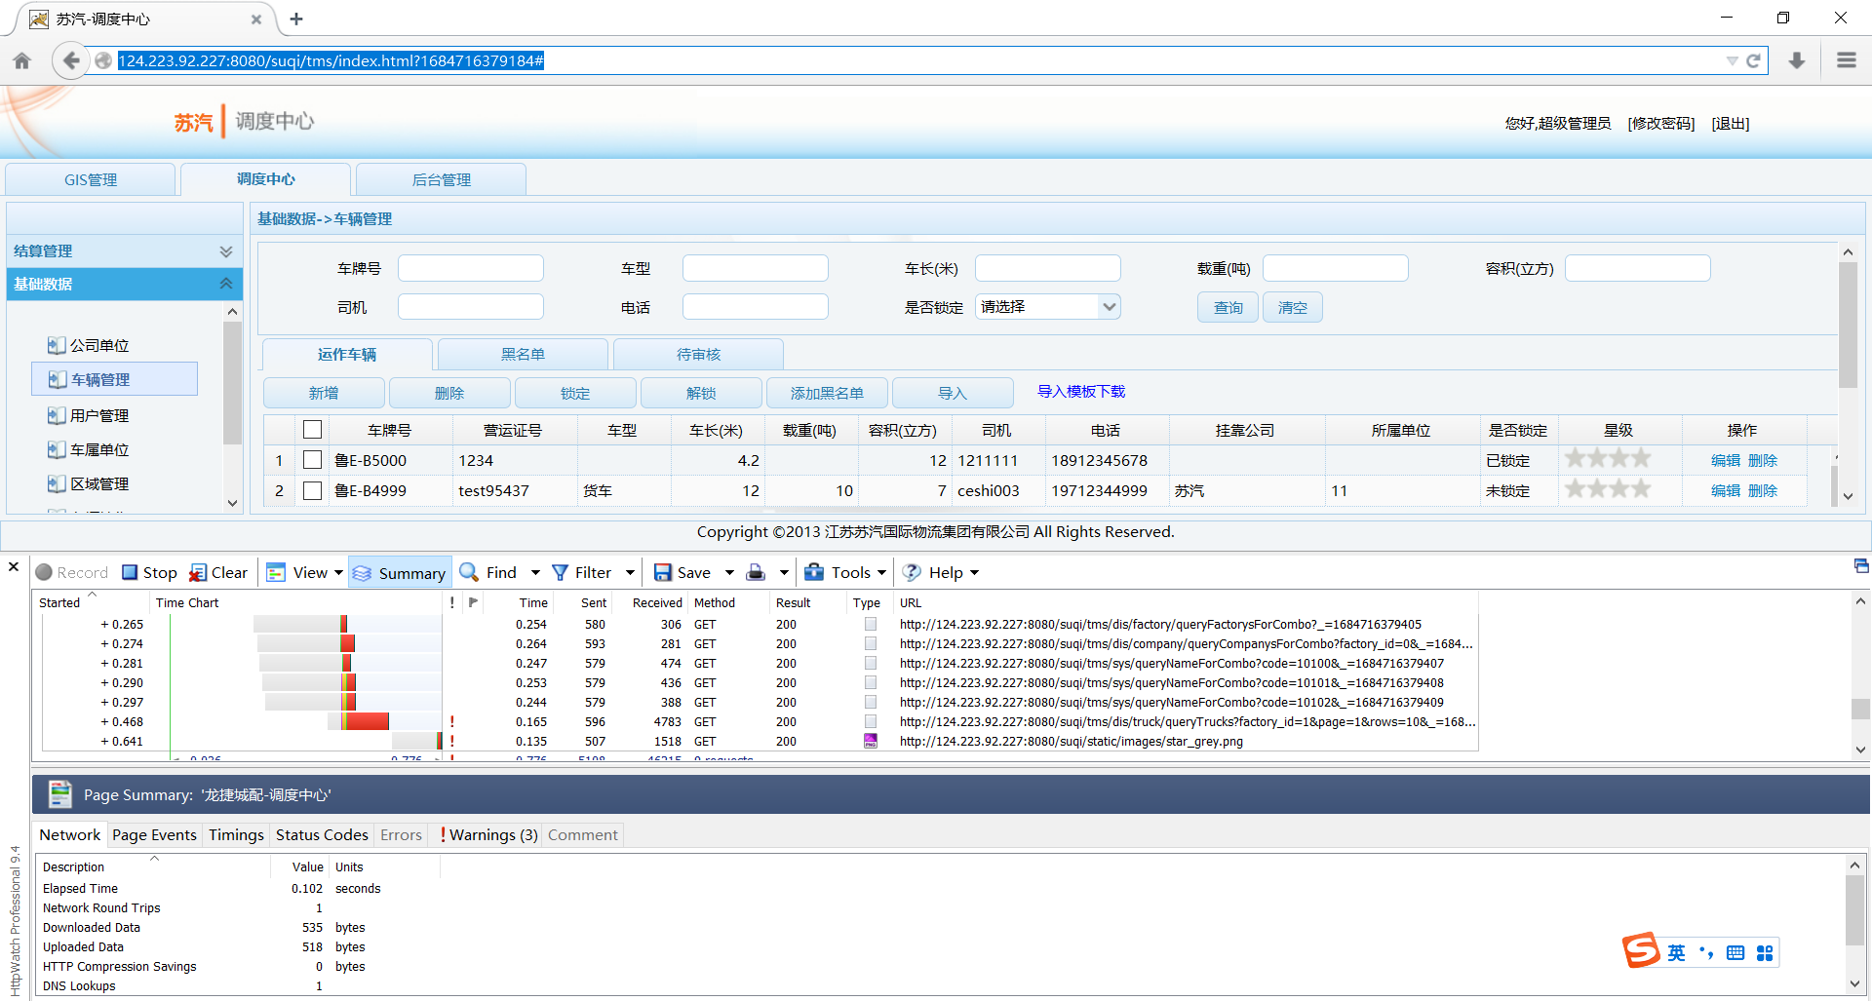Click the browser home icon
1872x1001 pixels.
coord(22,61)
